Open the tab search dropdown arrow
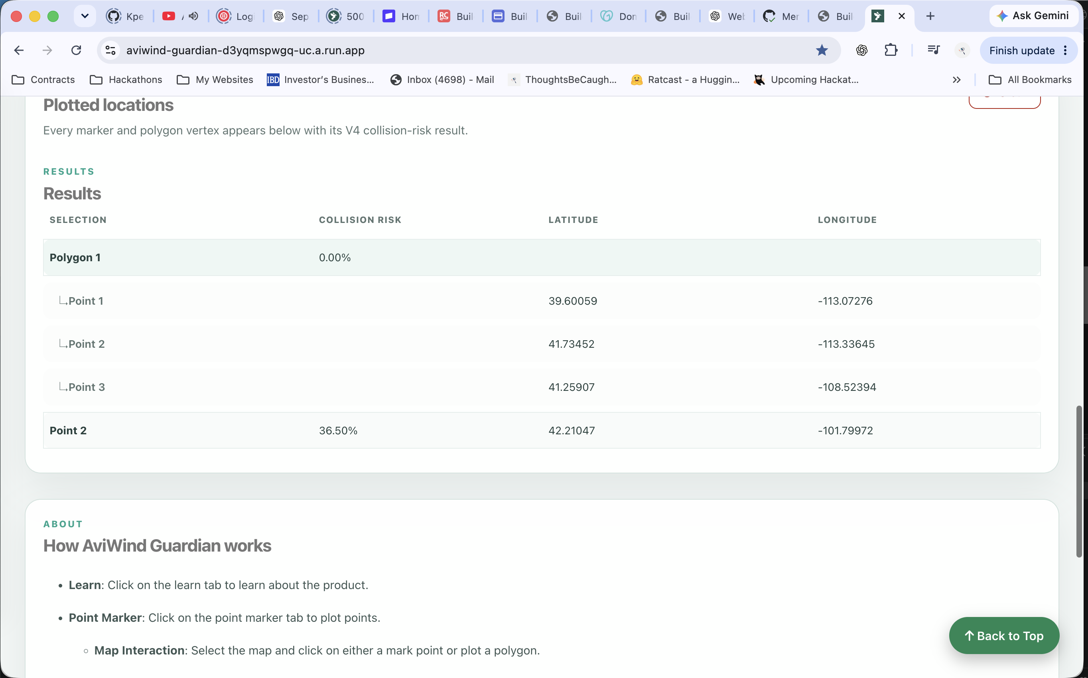Screen dimensions: 1088x678 coord(85,17)
